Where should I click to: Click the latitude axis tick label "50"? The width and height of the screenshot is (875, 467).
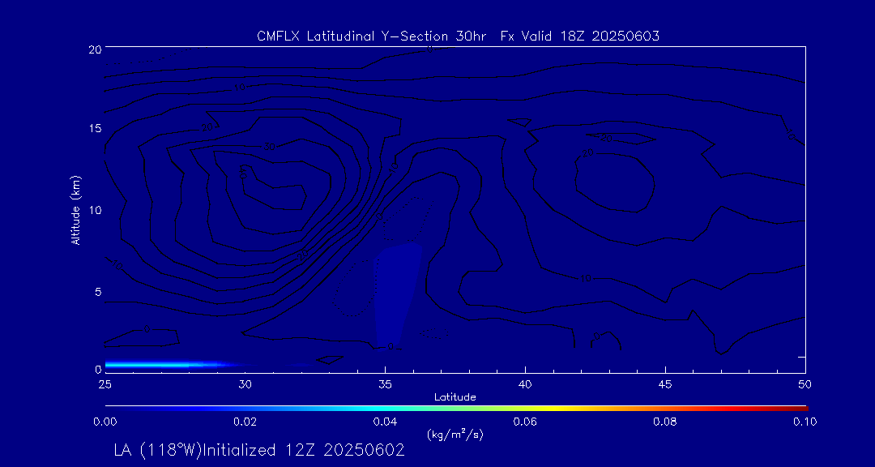tap(805, 384)
